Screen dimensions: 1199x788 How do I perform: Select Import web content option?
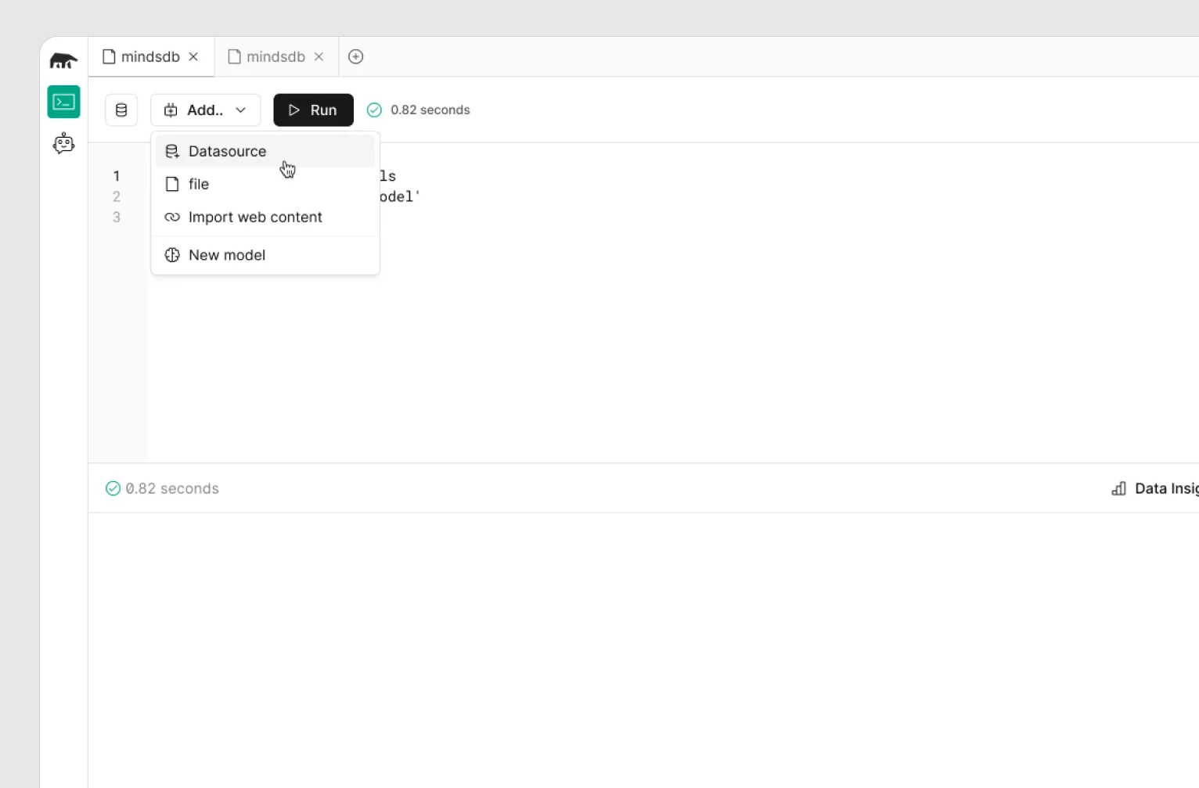pos(265,217)
